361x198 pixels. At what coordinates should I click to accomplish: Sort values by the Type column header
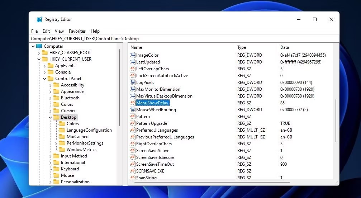pyautogui.click(x=256, y=47)
